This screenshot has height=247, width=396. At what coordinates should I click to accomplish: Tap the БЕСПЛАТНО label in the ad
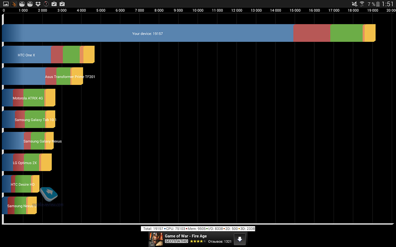click(176, 241)
